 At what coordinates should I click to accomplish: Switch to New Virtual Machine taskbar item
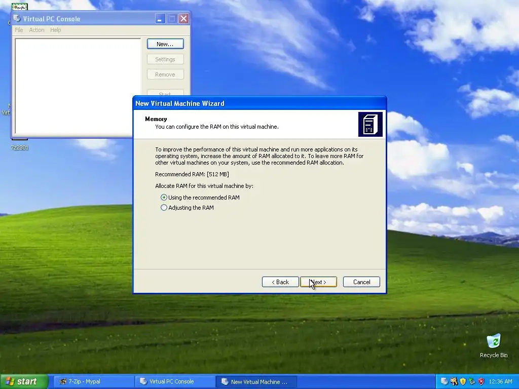(x=256, y=381)
